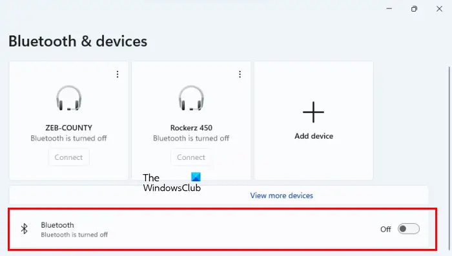Click the Rockerz 450 headphones icon
Image resolution: width=452 pixels, height=256 pixels.
coord(191,98)
